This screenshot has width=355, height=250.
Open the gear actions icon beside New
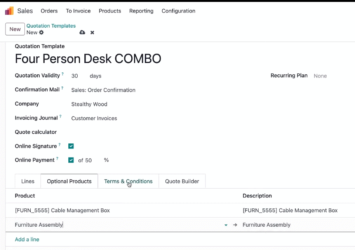point(41,32)
